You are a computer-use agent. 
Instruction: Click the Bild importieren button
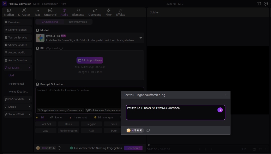90,60
